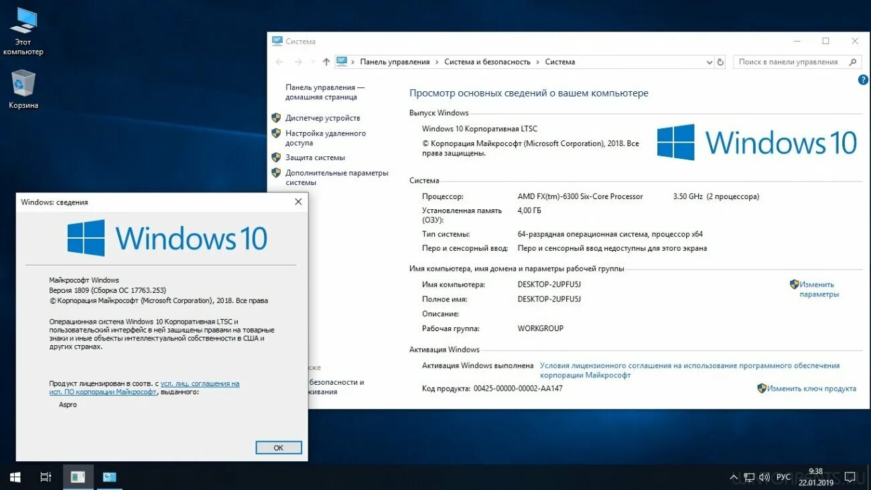Switch to the System window taskbar button
This screenshot has height=490, width=871.
tap(109, 477)
